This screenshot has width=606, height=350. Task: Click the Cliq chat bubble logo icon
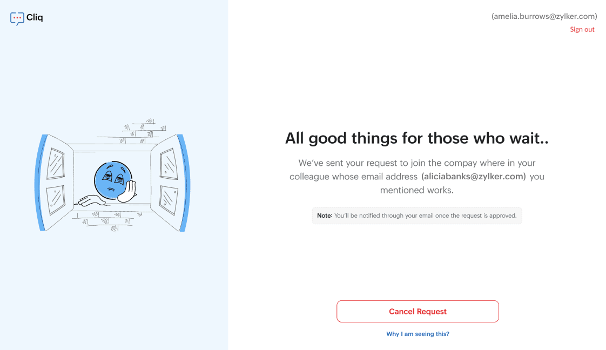click(x=17, y=18)
